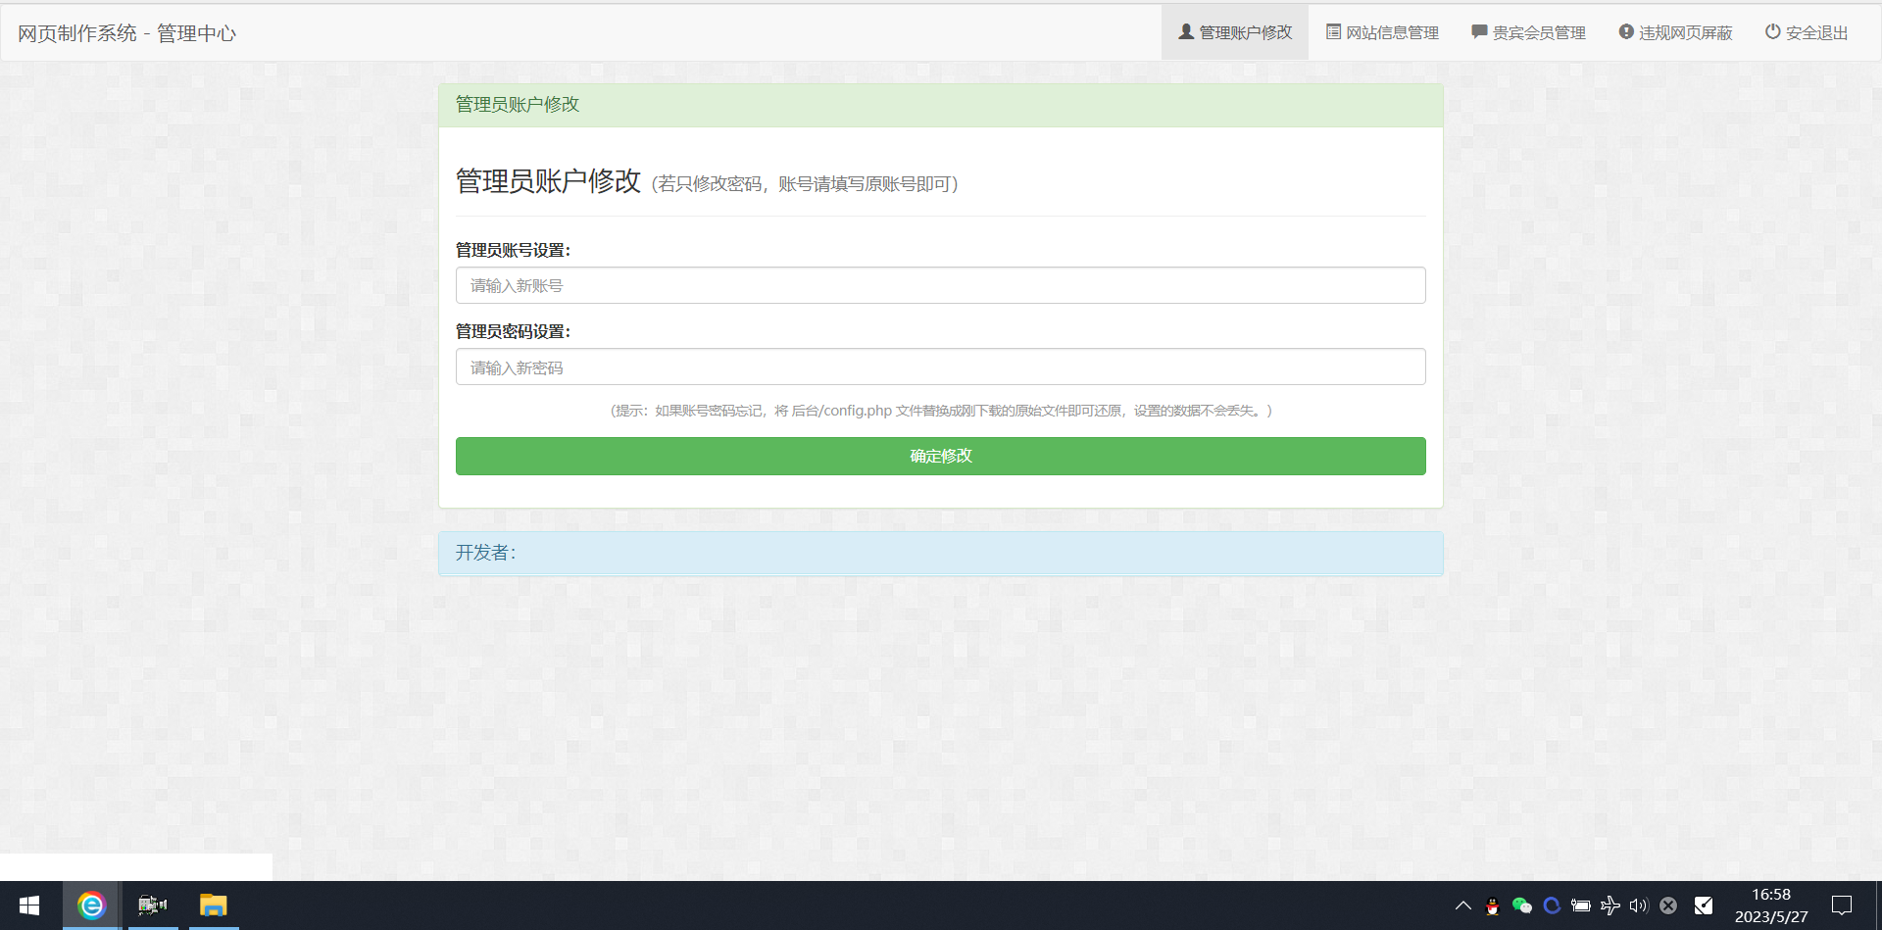The image size is (1882, 930).
Task: Click the 开发者 footer bar
Action: 941,553
